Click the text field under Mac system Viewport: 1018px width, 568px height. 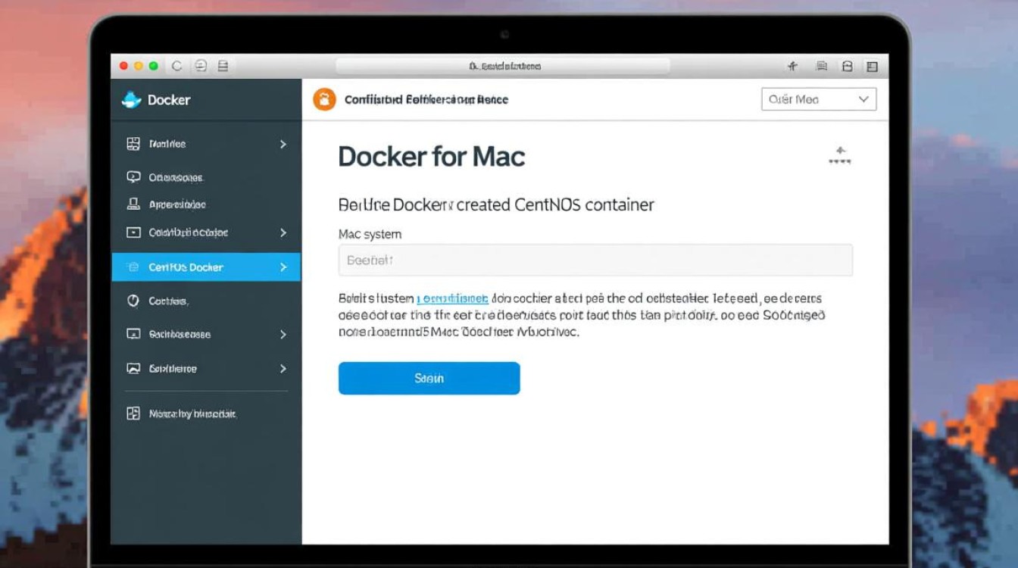tap(595, 260)
